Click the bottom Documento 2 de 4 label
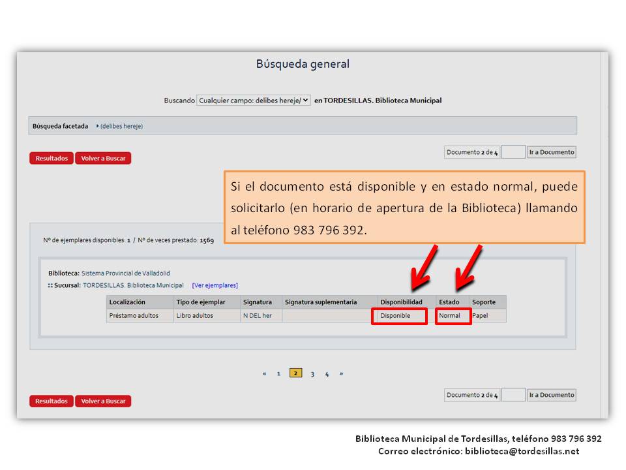This screenshot has height=470, width=626. point(472,396)
